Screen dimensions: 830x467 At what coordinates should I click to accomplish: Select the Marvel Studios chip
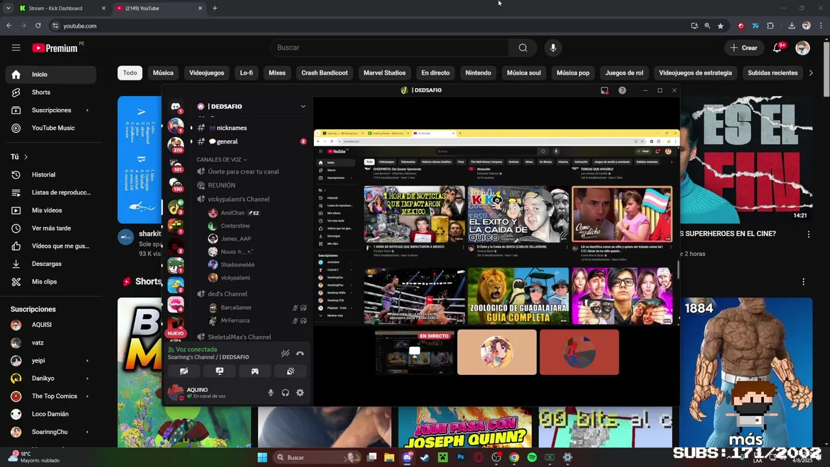pos(385,73)
